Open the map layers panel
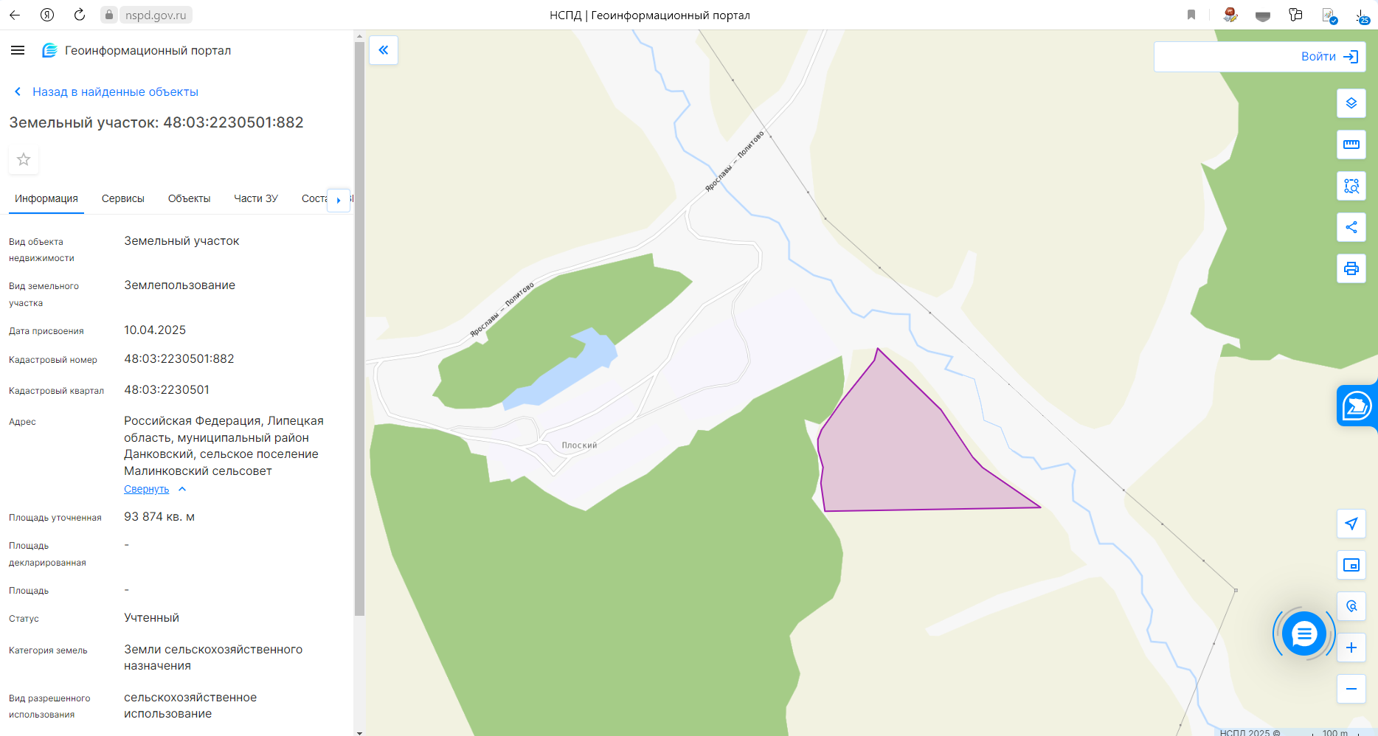The height and width of the screenshot is (736, 1378). tap(1351, 103)
